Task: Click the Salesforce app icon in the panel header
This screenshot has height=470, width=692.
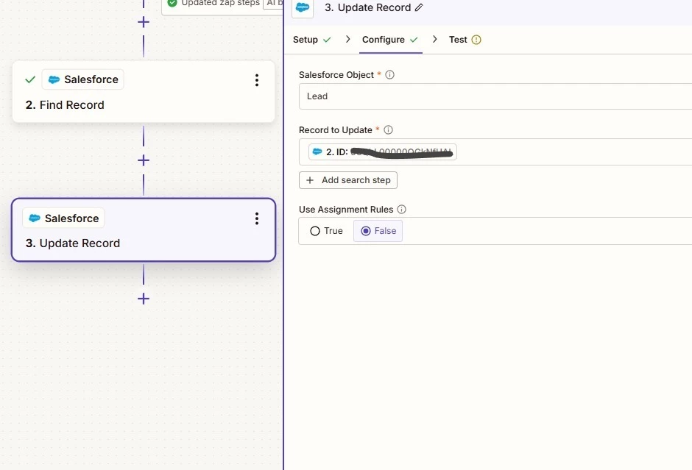Action: (x=303, y=7)
